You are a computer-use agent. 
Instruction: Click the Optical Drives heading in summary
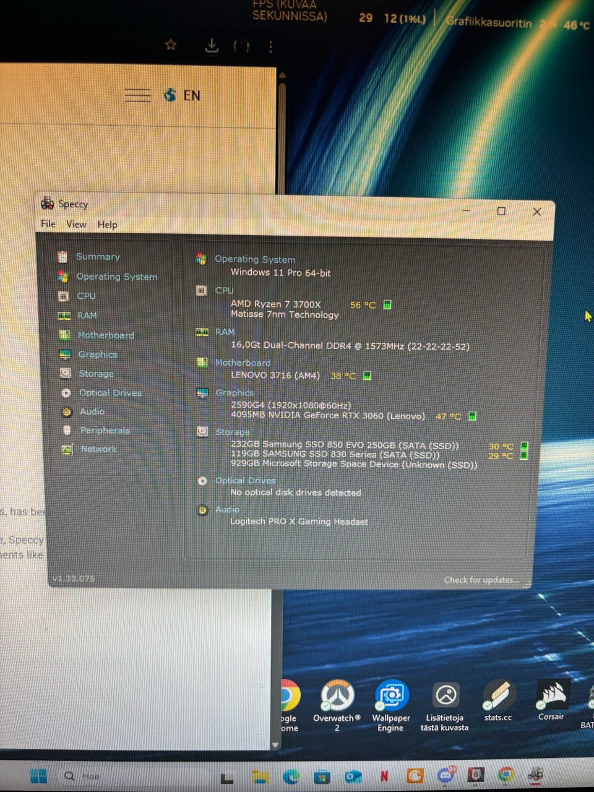[245, 480]
